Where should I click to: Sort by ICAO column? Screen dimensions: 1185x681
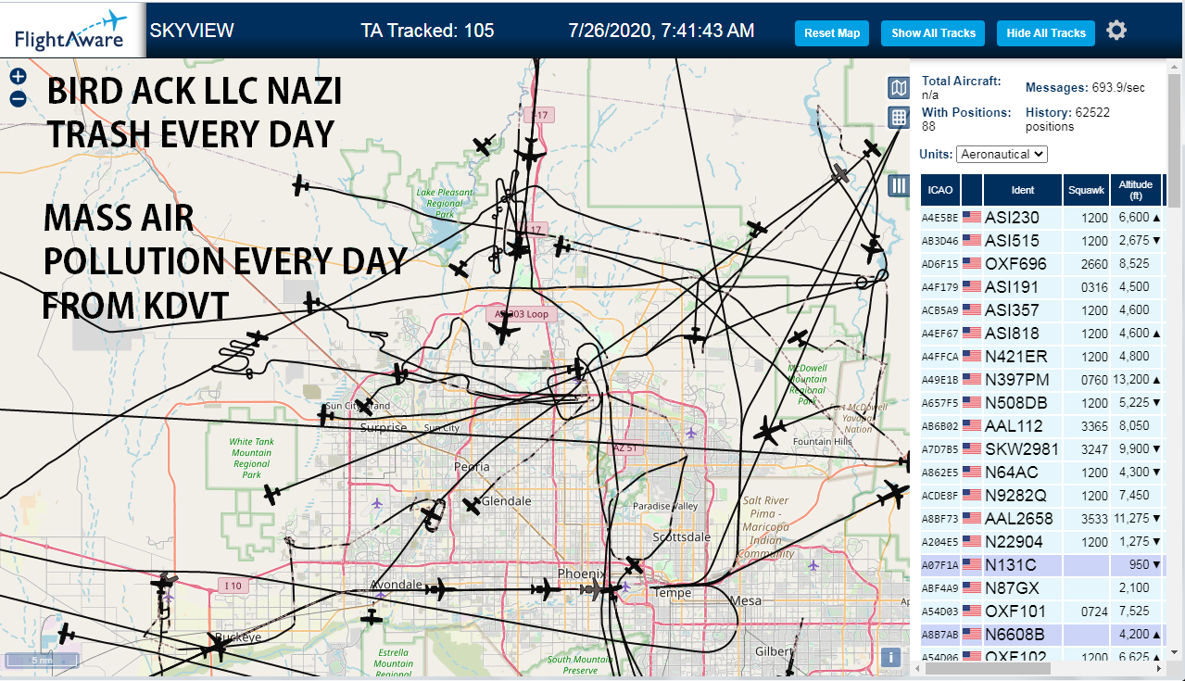pyautogui.click(x=940, y=190)
